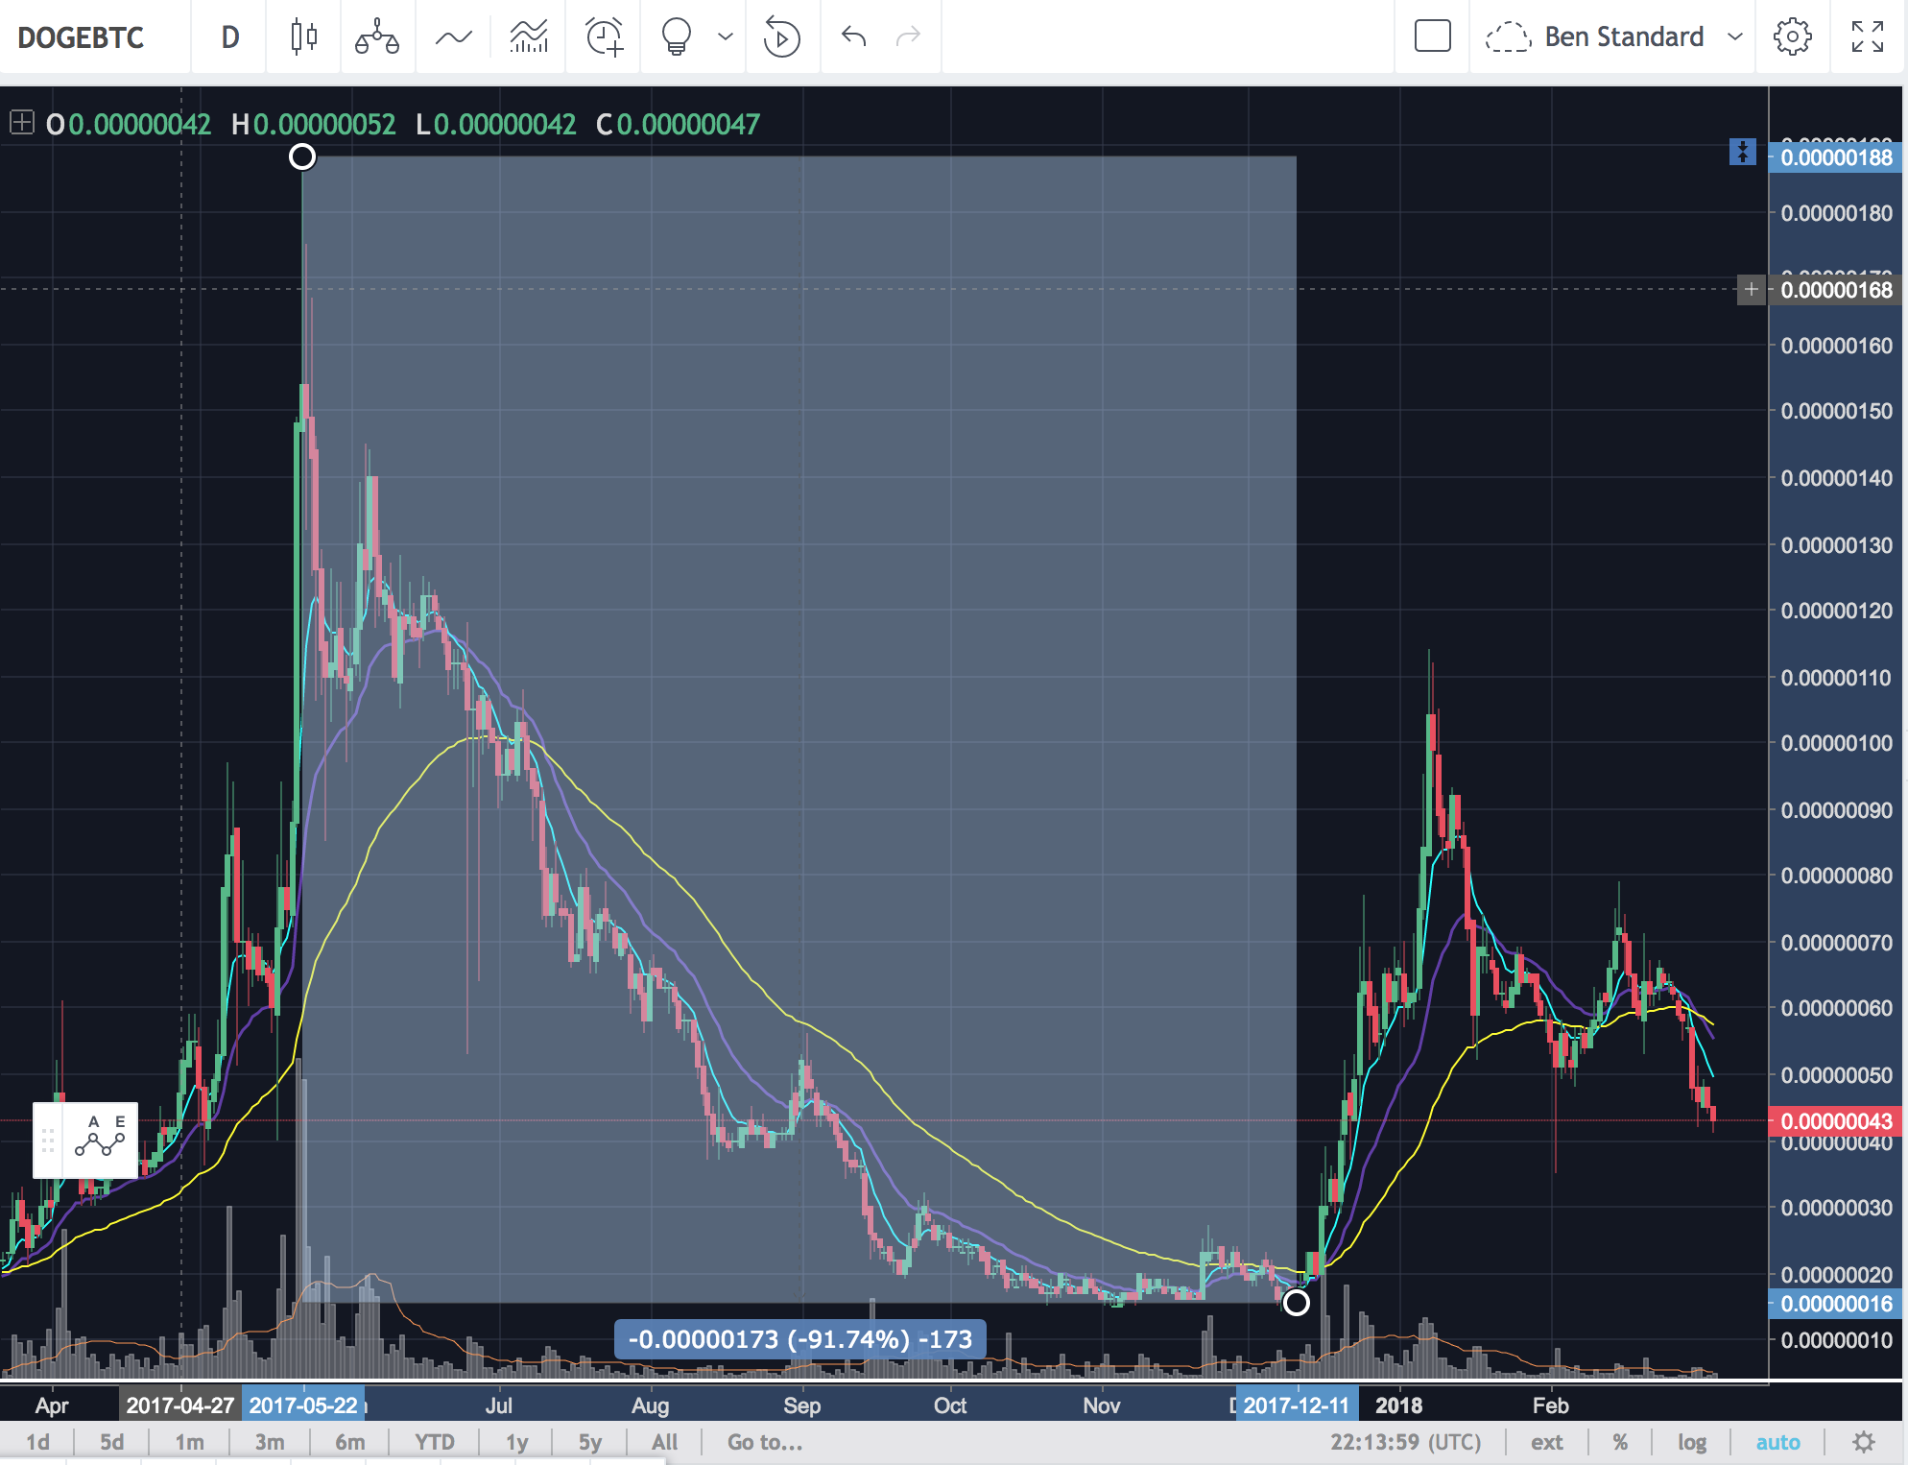Toggle extended hours with ext
The width and height of the screenshot is (1908, 1465).
pos(1546,1442)
